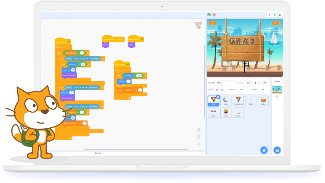
Task: Edit the sprite x position field
Action: click(248, 83)
